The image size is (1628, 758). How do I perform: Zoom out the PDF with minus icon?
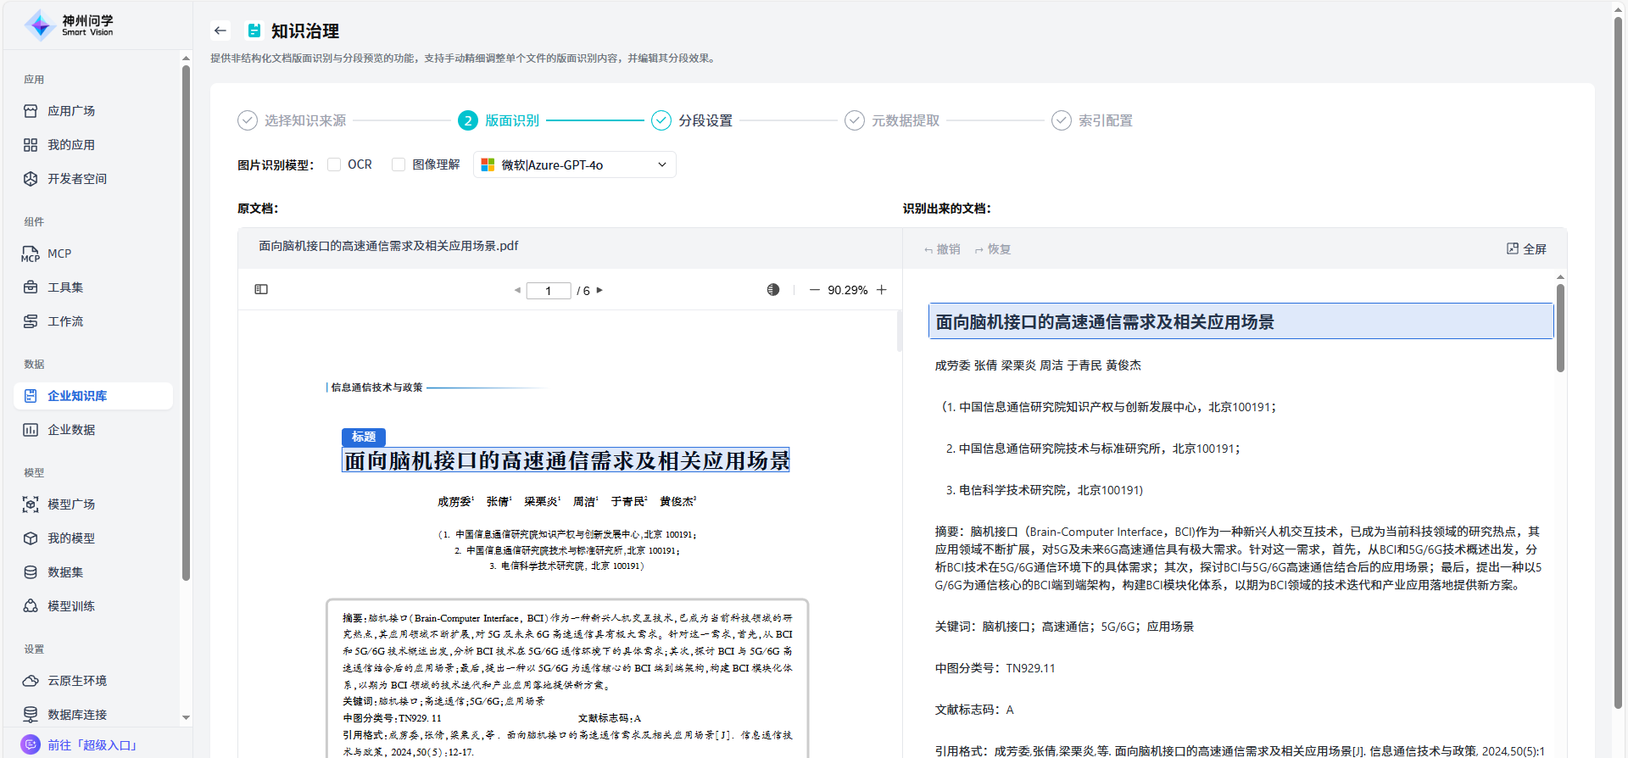point(814,290)
